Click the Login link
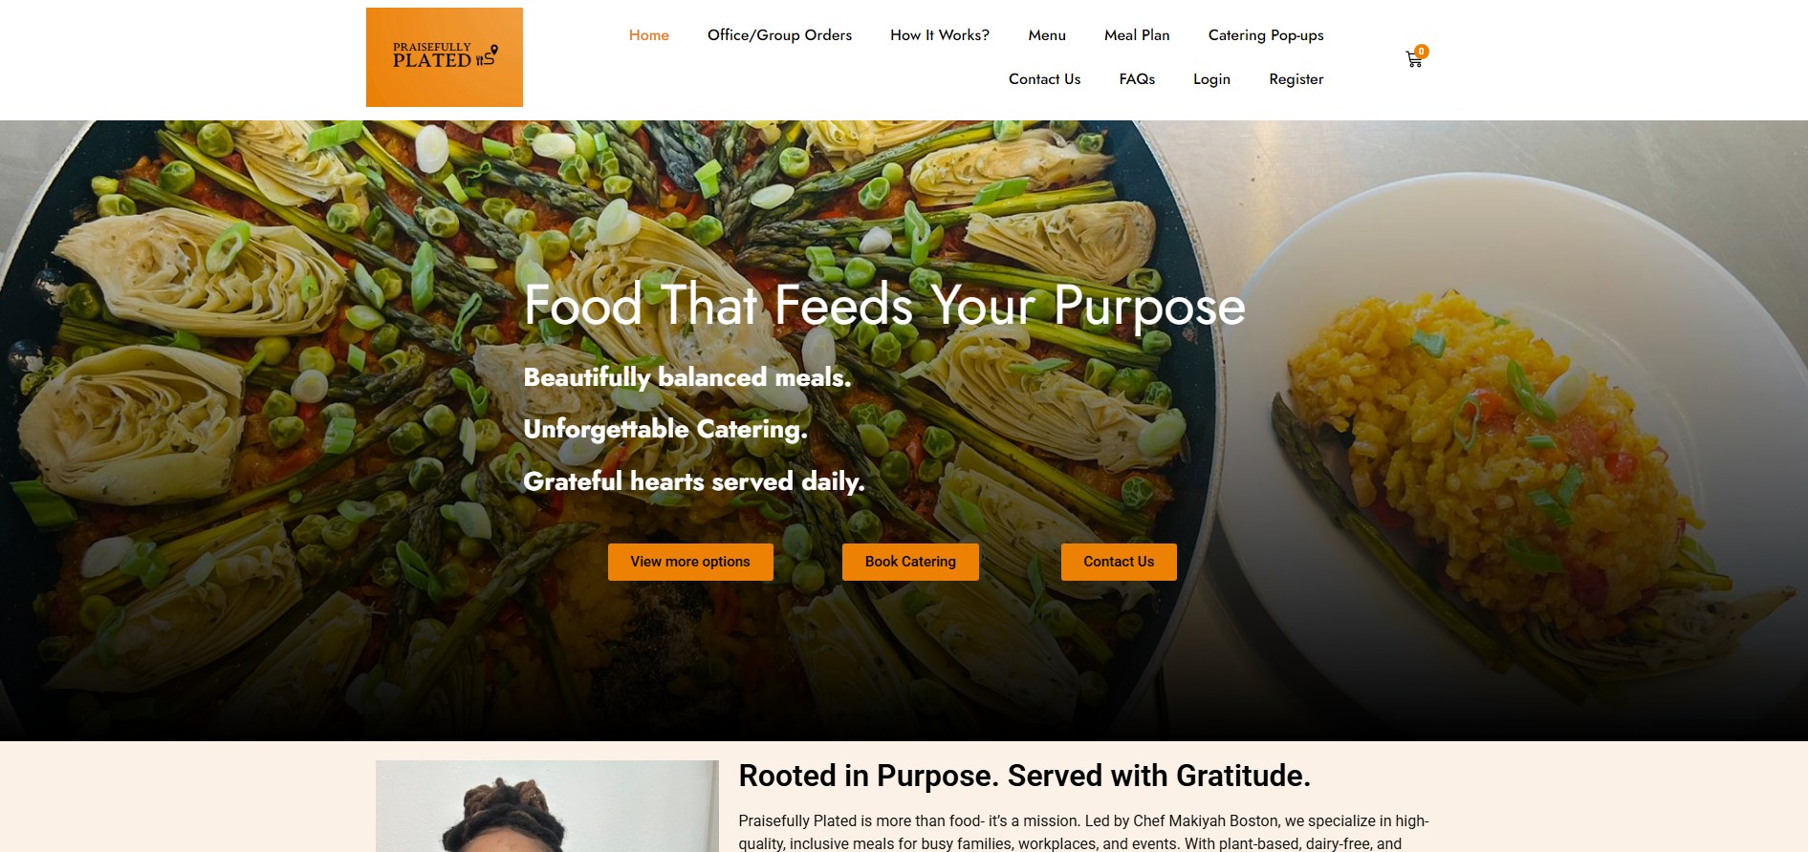This screenshot has height=852, width=1808. 1211,79
